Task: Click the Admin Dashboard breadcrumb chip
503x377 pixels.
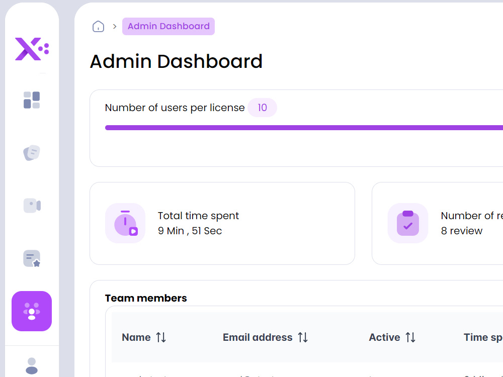Action: [x=169, y=26]
